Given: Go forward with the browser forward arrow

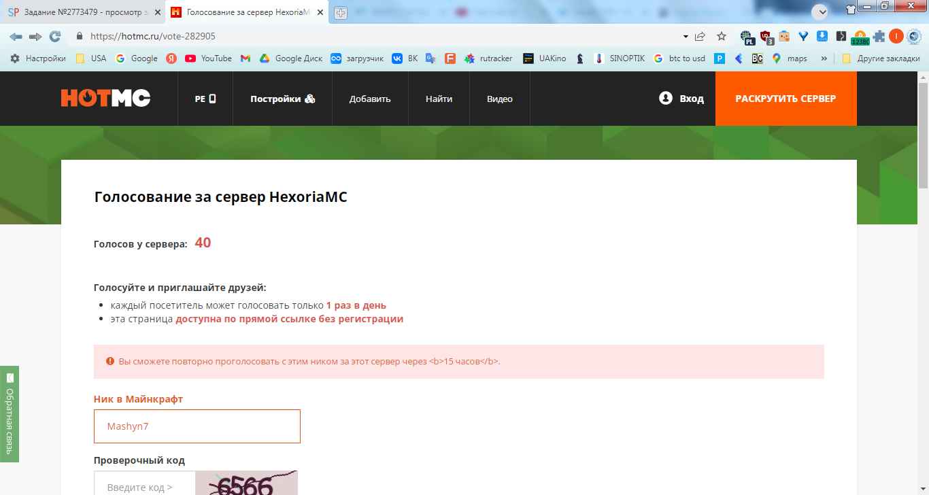Looking at the screenshot, I should 35,36.
